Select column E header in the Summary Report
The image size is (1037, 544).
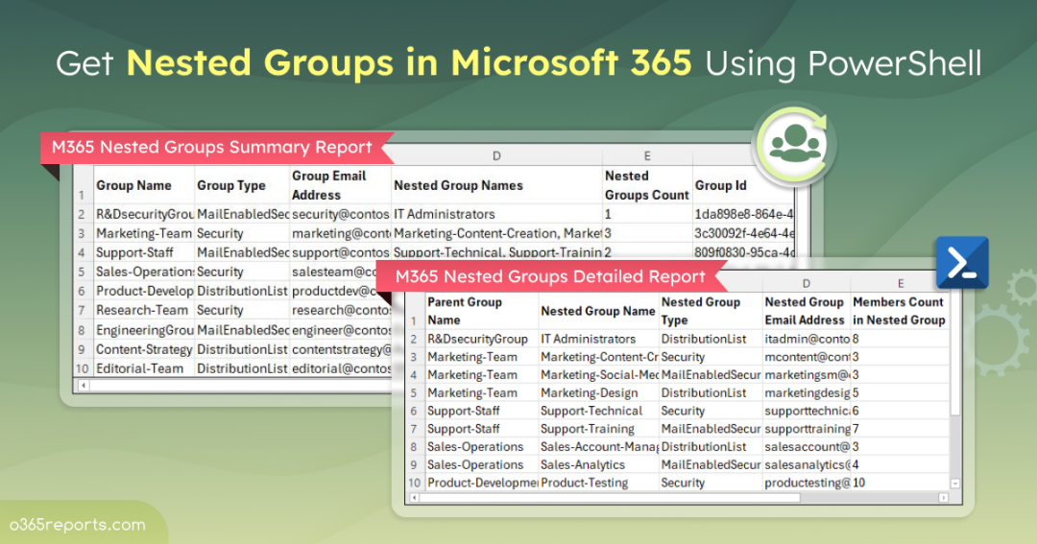point(647,155)
